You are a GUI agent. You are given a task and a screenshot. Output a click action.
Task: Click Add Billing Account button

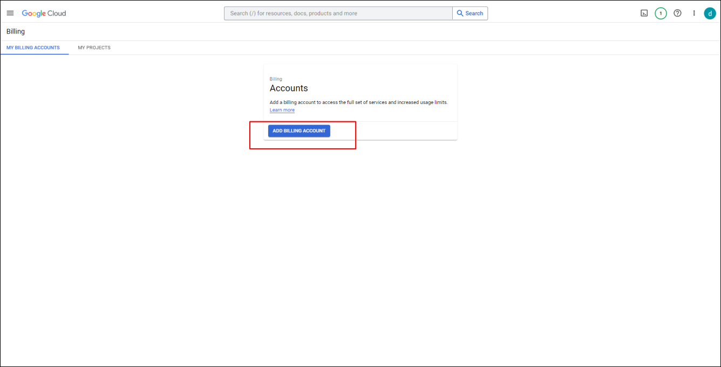299,130
